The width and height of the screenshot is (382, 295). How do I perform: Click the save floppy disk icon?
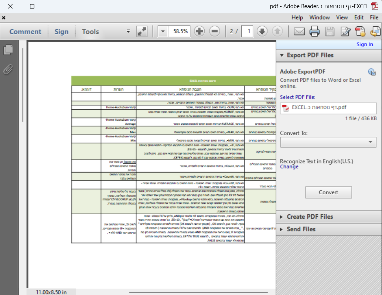(330, 31)
